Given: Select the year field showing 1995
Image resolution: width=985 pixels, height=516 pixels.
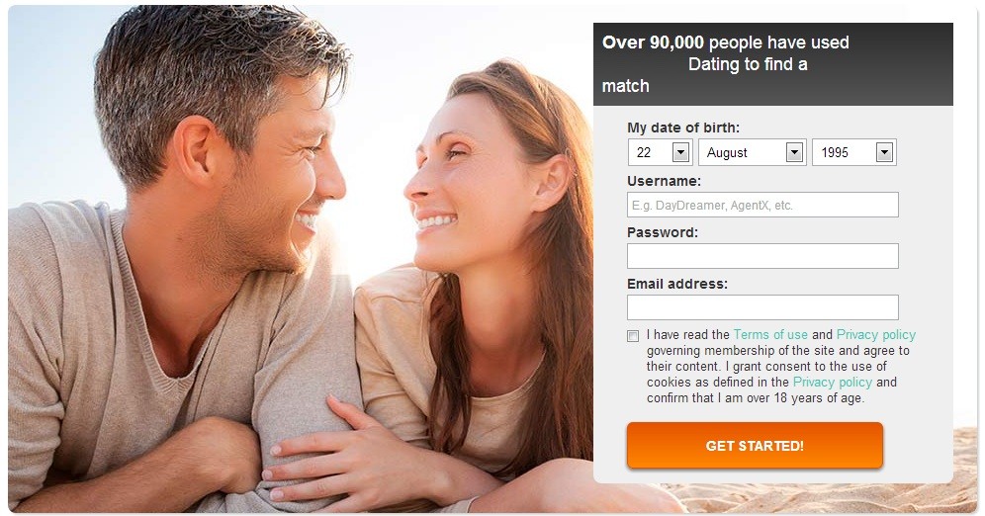Looking at the screenshot, I should click(854, 152).
